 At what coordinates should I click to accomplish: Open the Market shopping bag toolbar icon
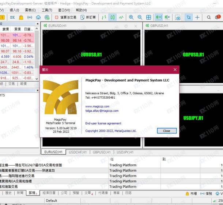pos(21,17)
